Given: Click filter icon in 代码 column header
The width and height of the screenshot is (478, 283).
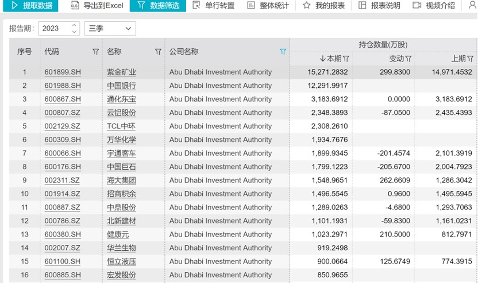Looking at the screenshot, I should point(96,52).
